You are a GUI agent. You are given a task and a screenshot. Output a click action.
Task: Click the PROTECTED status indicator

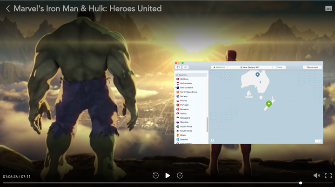[219, 67]
